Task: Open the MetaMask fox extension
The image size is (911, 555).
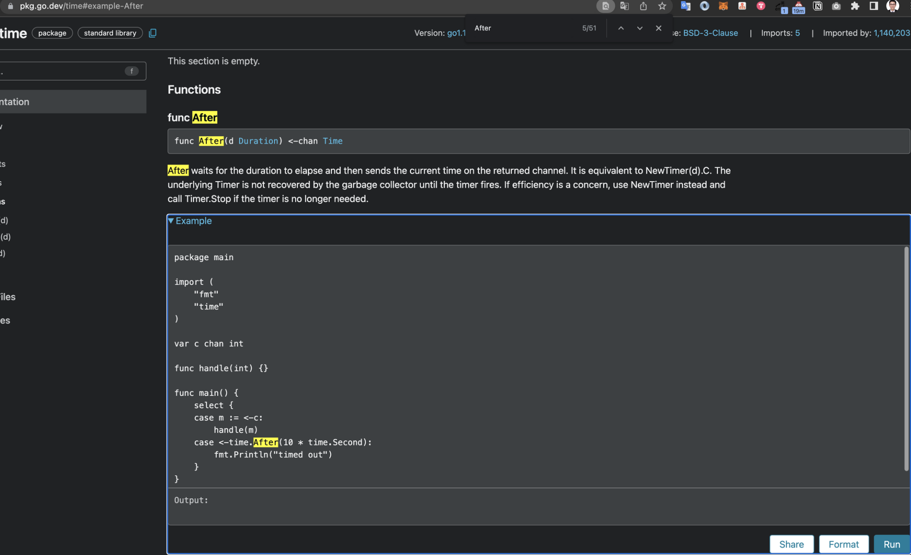Action: coord(723,6)
